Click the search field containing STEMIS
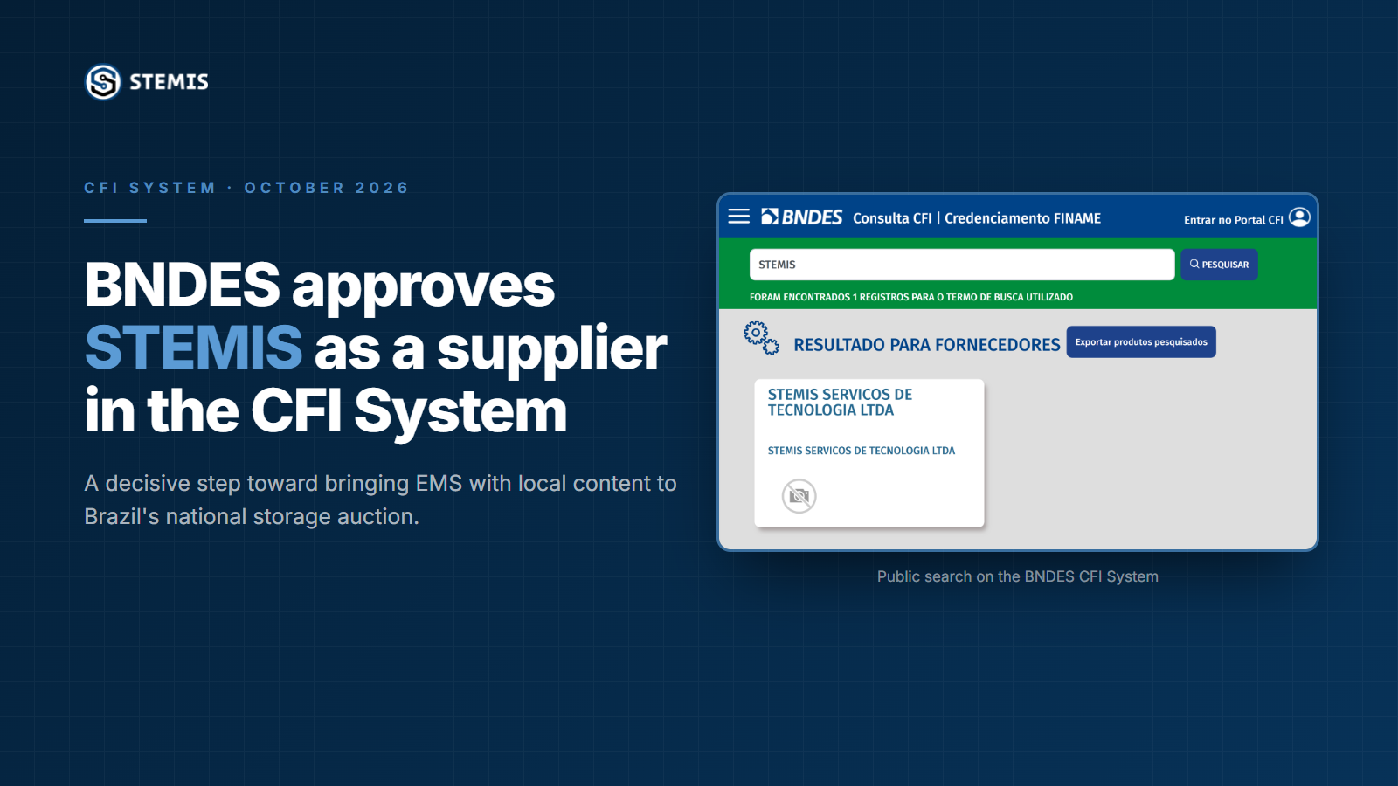The width and height of the screenshot is (1398, 786). pos(961,265)
